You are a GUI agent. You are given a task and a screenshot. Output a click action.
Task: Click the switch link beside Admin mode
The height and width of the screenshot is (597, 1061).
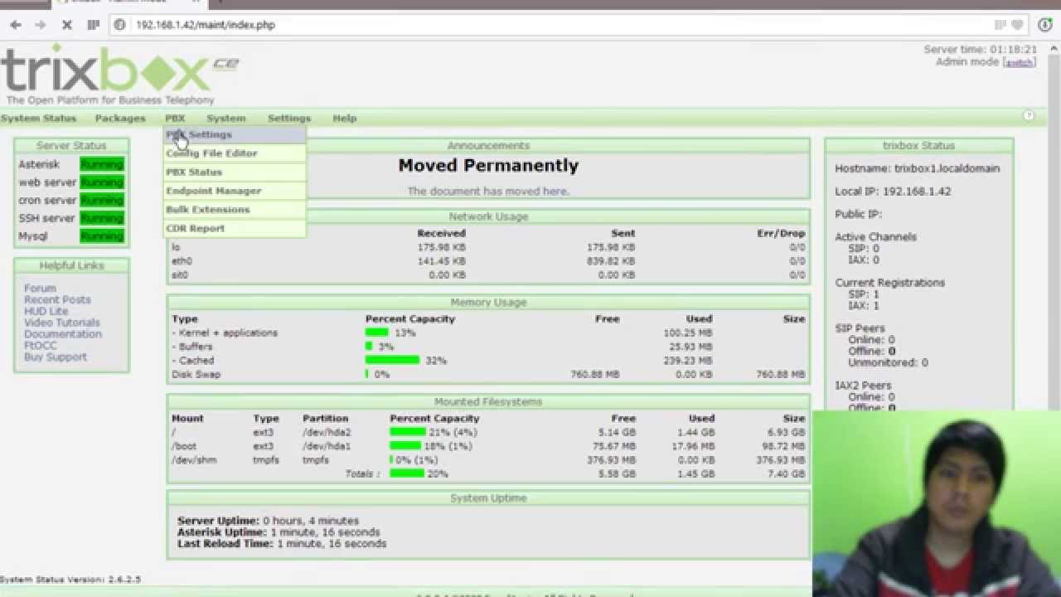(x=1020, y=63)
